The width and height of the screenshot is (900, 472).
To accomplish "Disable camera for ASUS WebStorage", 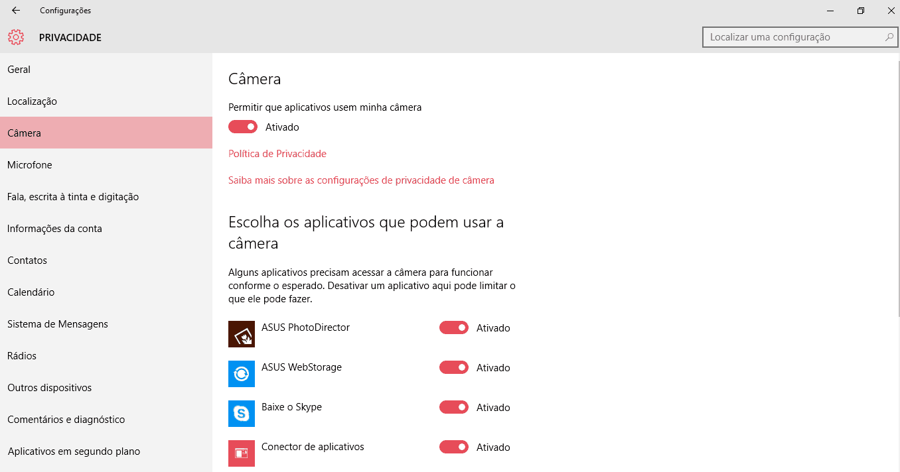I will pos(454,367).
